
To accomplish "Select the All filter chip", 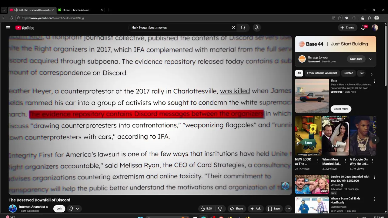I will coord(299,73).
